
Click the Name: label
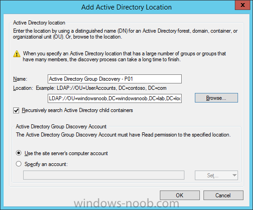pyautogui.click(x=20, y=79)
